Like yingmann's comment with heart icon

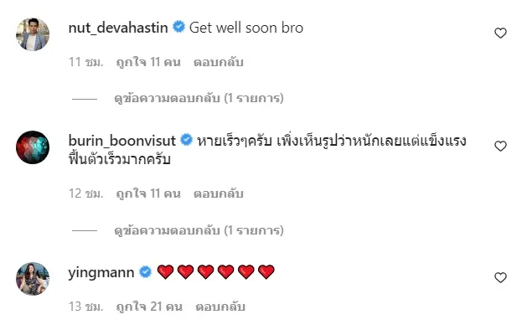coord(500,277)
